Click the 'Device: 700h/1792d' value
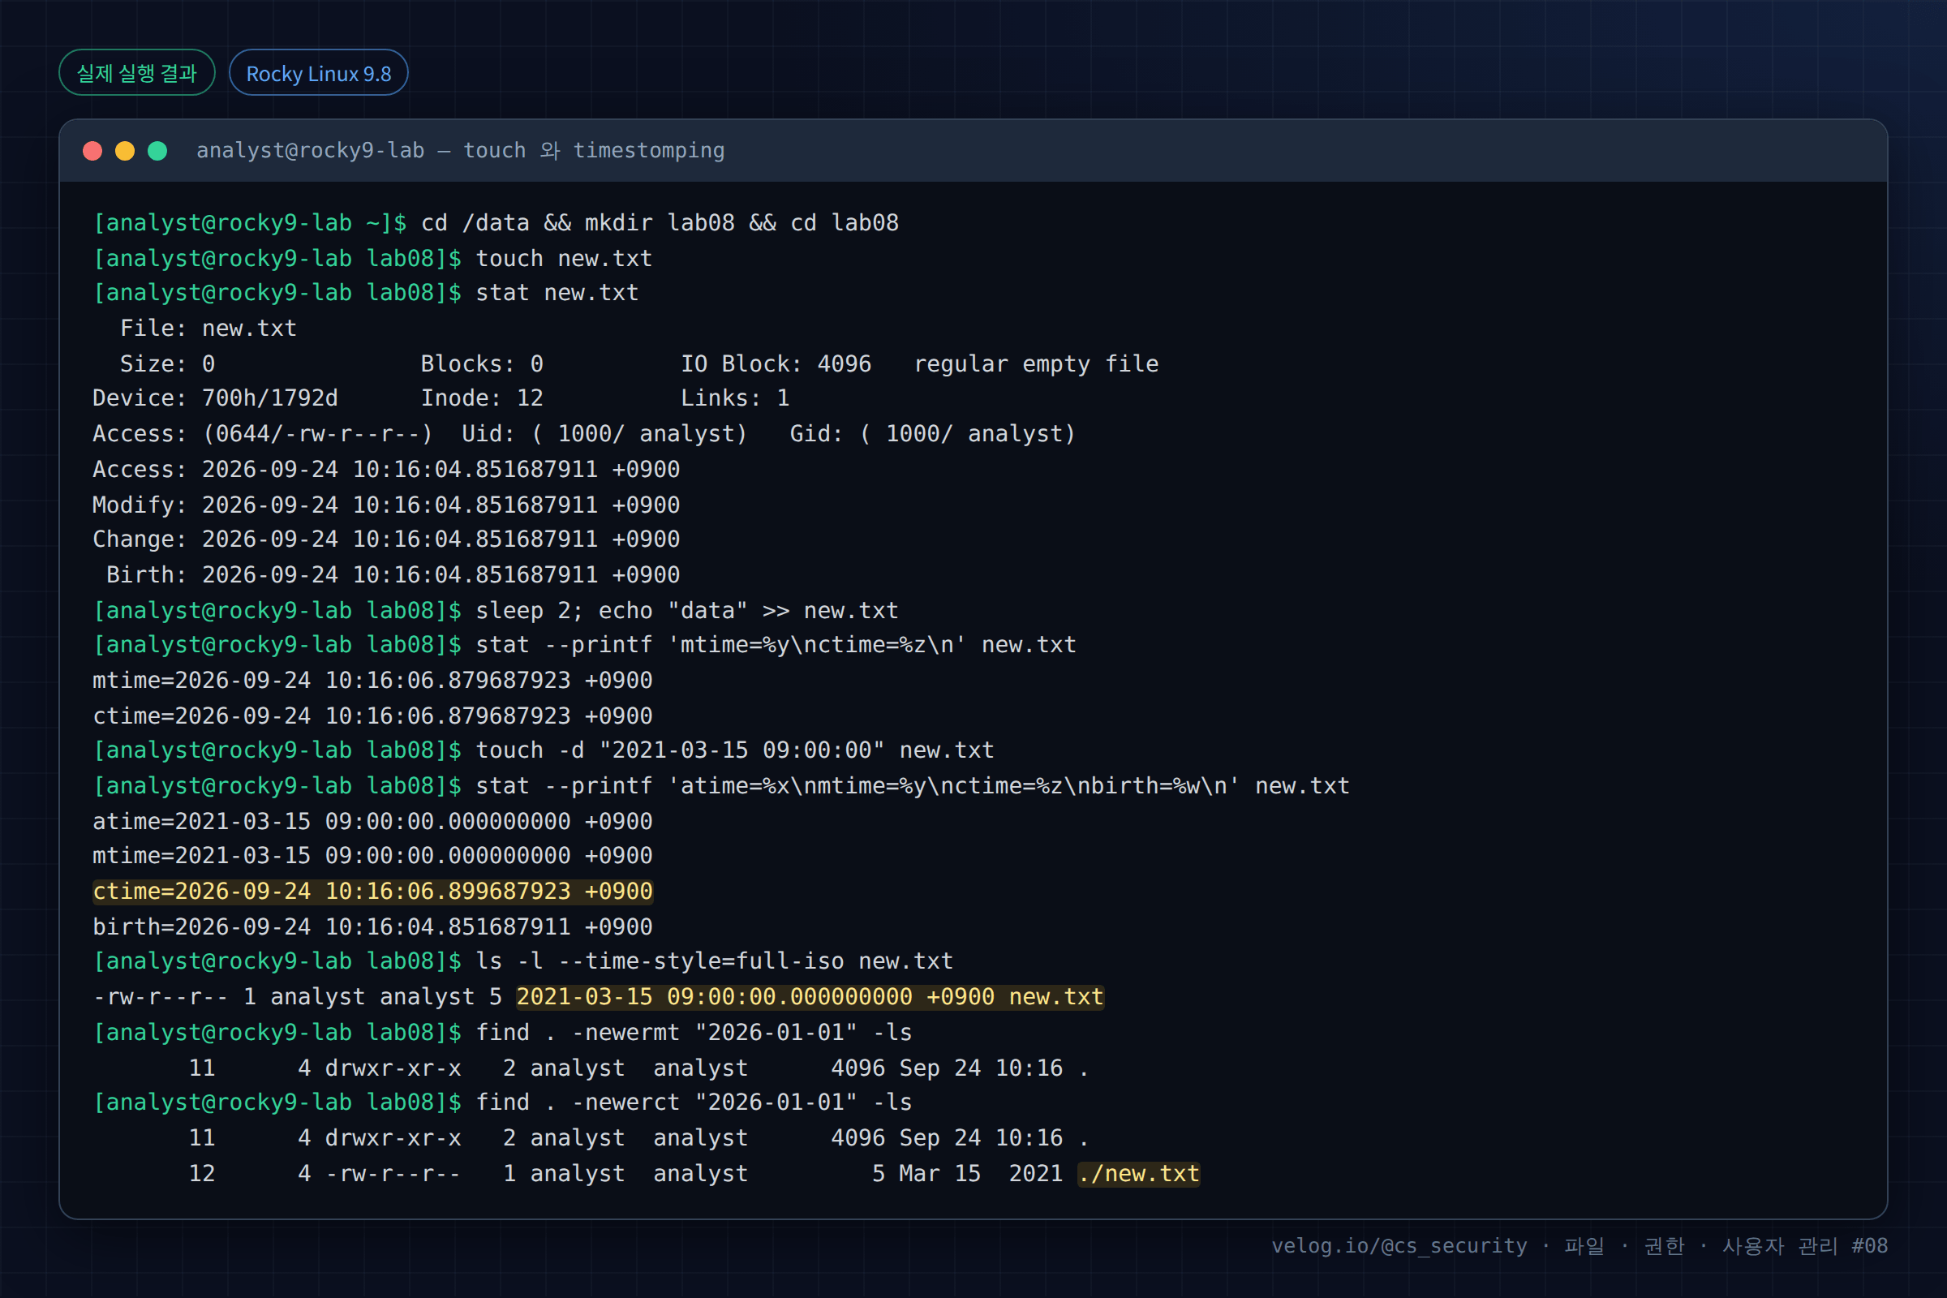Viewport: 1947px width, 1298px height. click(x=215, y=398)
